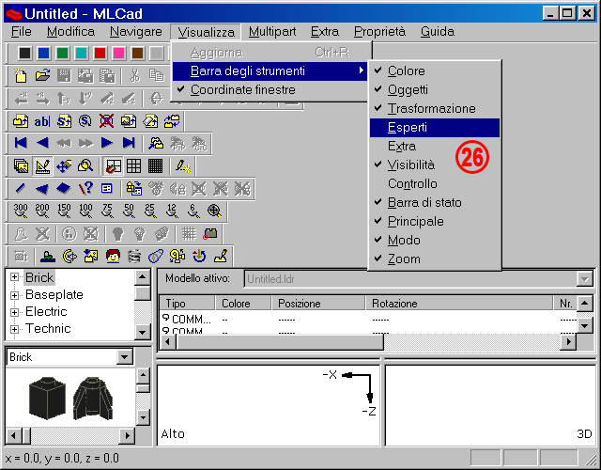This screenshot has width=601, height=470.
Task: Select the move mode crossed-arrows icon
Action: [64, 166]
